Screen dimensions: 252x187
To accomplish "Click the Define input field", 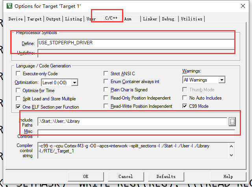I will (136, 43).
